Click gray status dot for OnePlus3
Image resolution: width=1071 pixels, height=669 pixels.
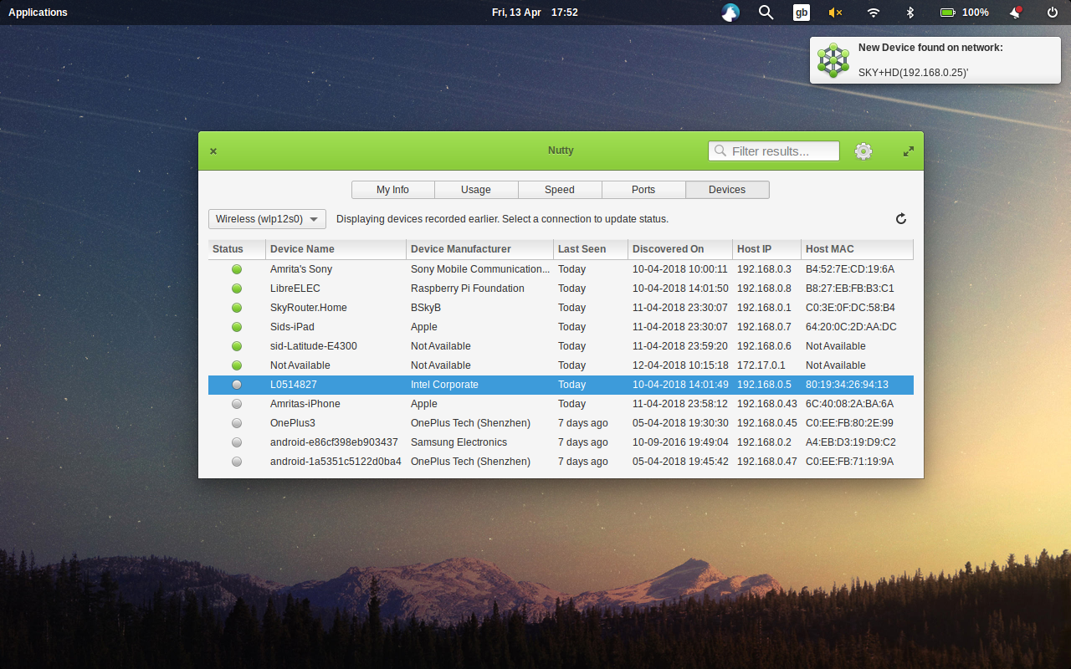tap(237, 423)
